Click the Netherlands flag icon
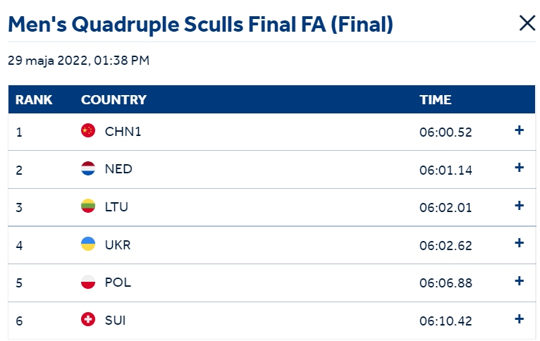This screenshot has height=341, width=540. (x=88, y=168)
